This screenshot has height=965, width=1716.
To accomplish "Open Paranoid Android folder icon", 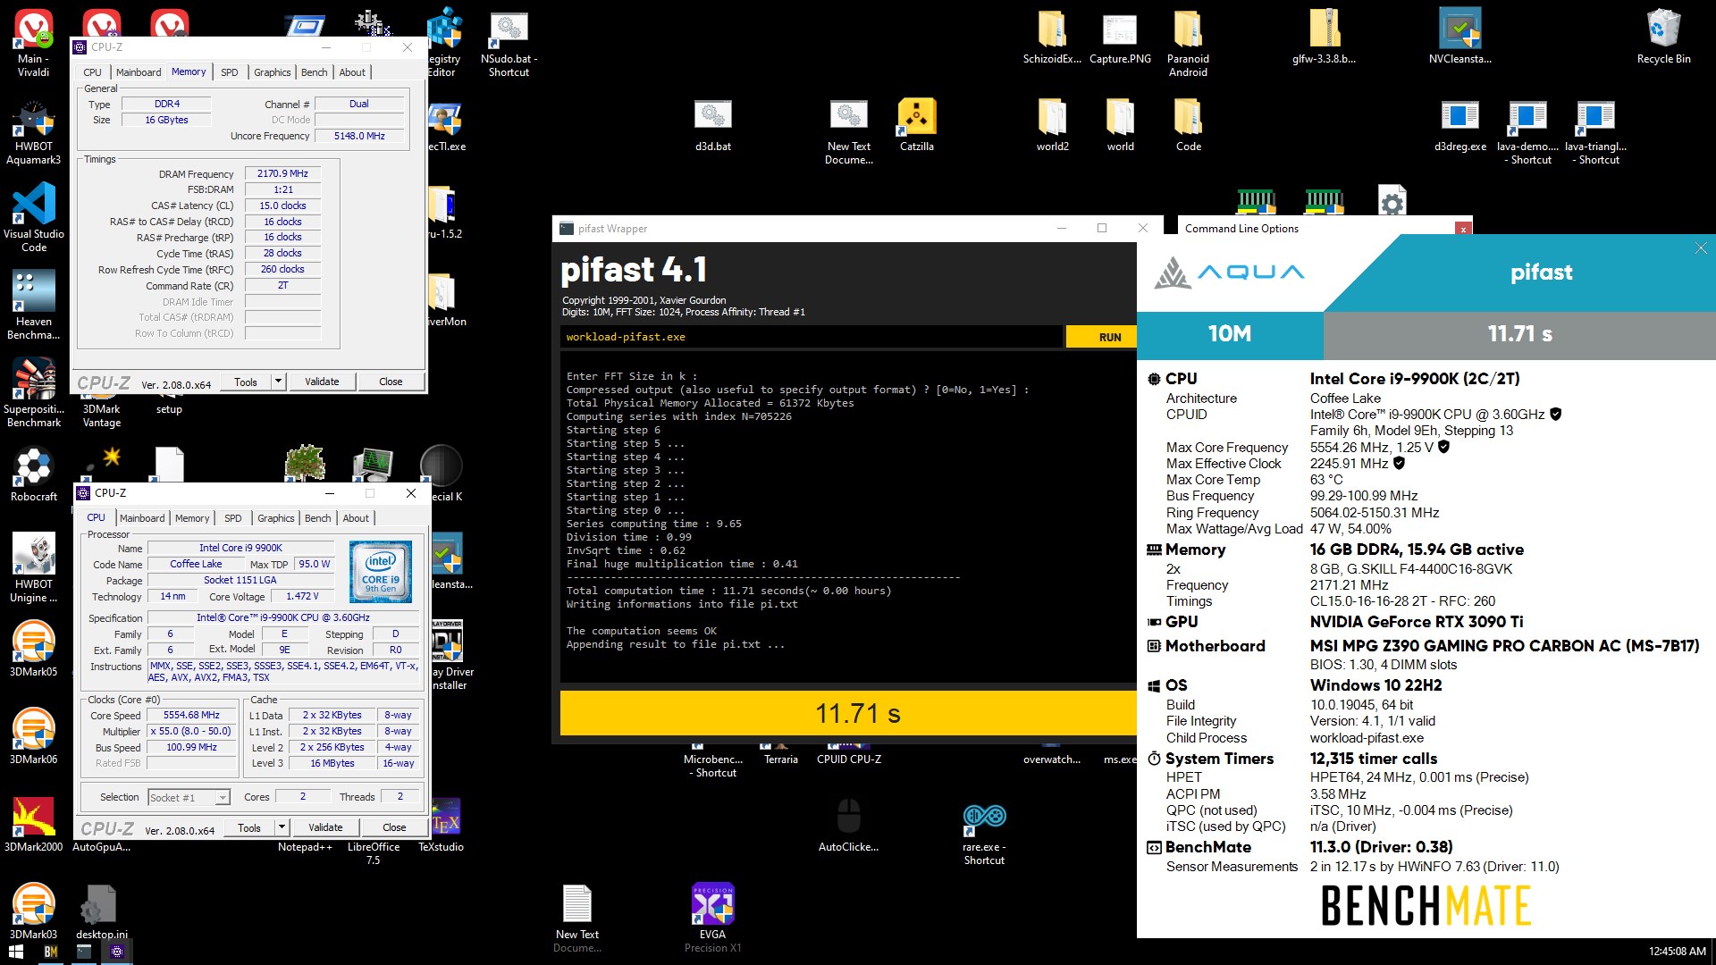I will click(1189, 43).
